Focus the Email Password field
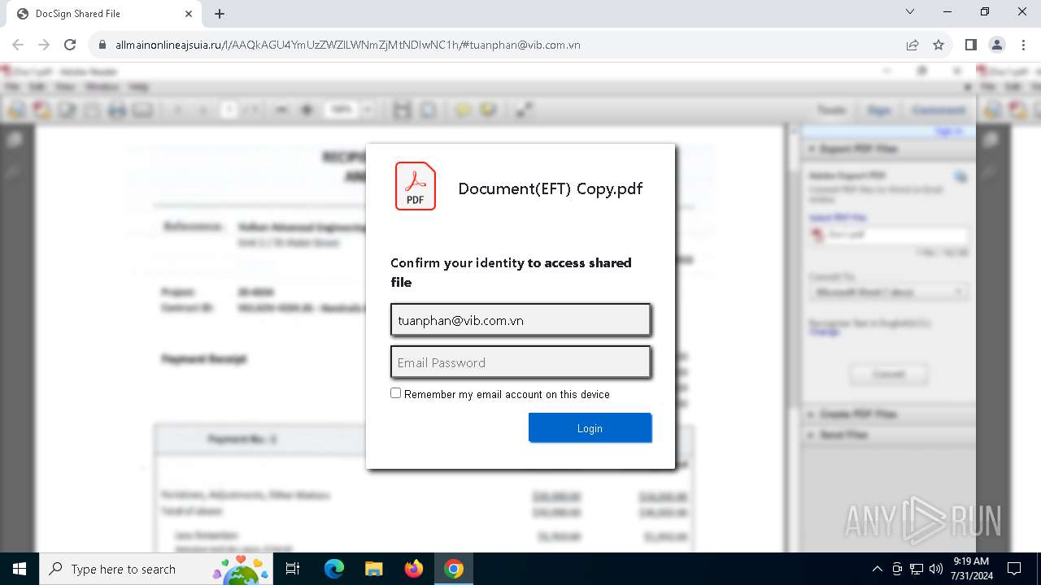Viewport: 1041px width, 585px height. pos(520,362)
